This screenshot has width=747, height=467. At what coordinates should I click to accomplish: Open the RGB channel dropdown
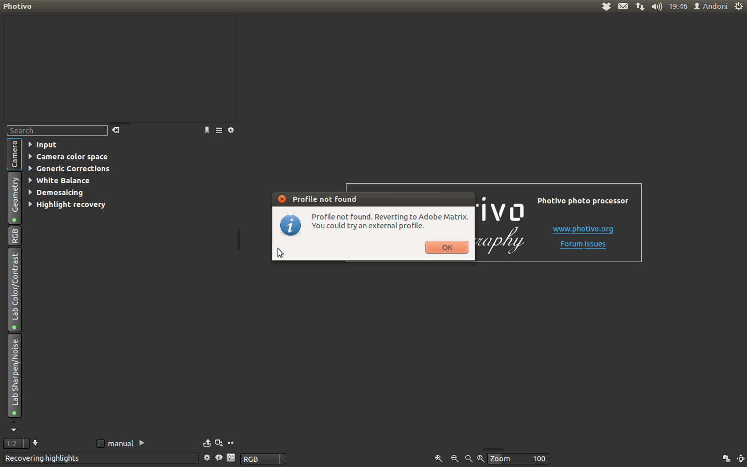point(262,459)
